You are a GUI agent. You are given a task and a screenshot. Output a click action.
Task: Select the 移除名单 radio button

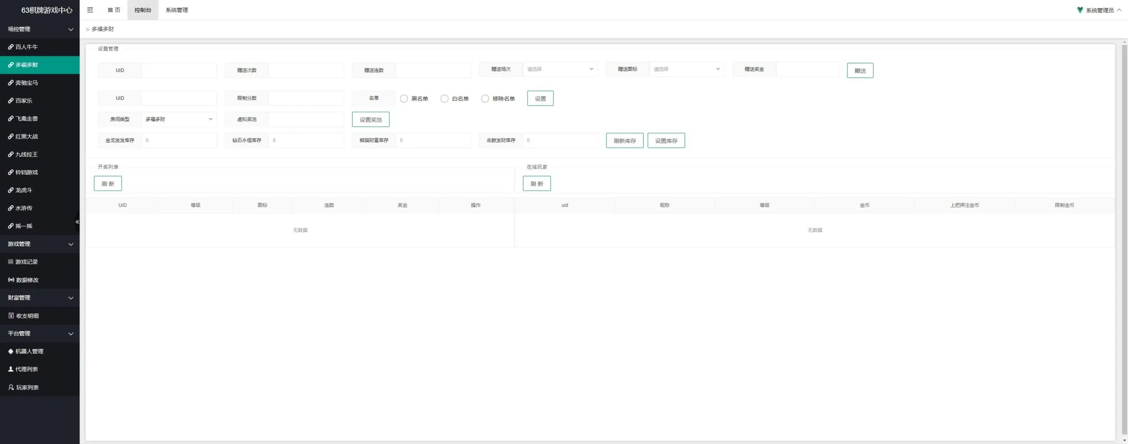pos(485,99)
